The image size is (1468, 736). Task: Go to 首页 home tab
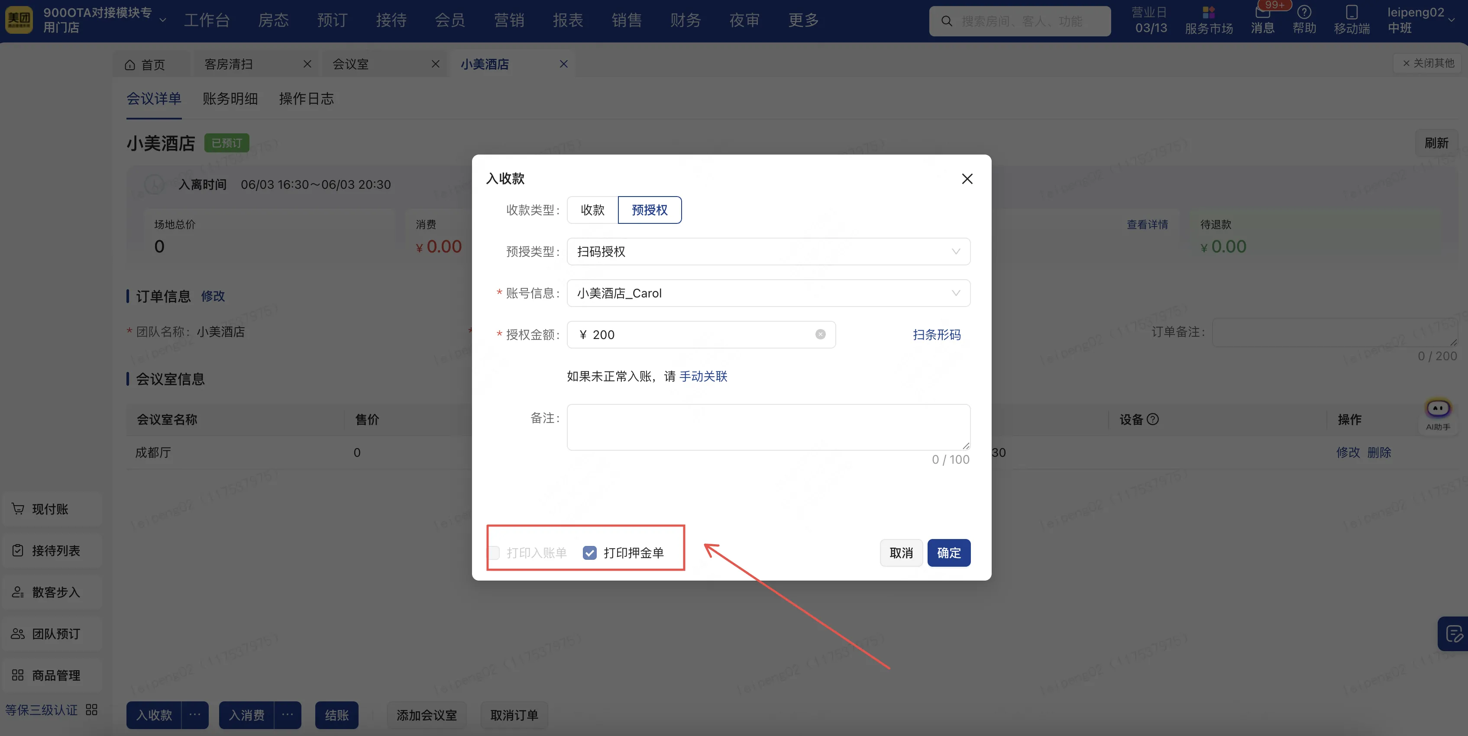click(x=146, y=65)
